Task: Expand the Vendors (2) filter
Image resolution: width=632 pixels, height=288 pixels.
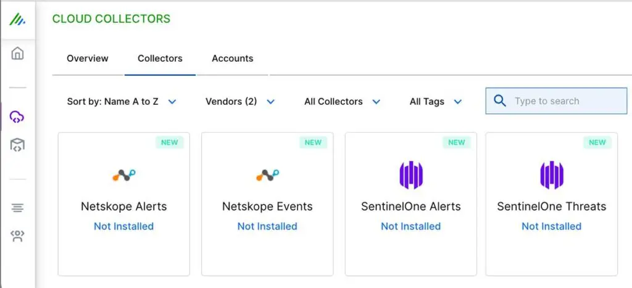Action: (x=240, y=102)
